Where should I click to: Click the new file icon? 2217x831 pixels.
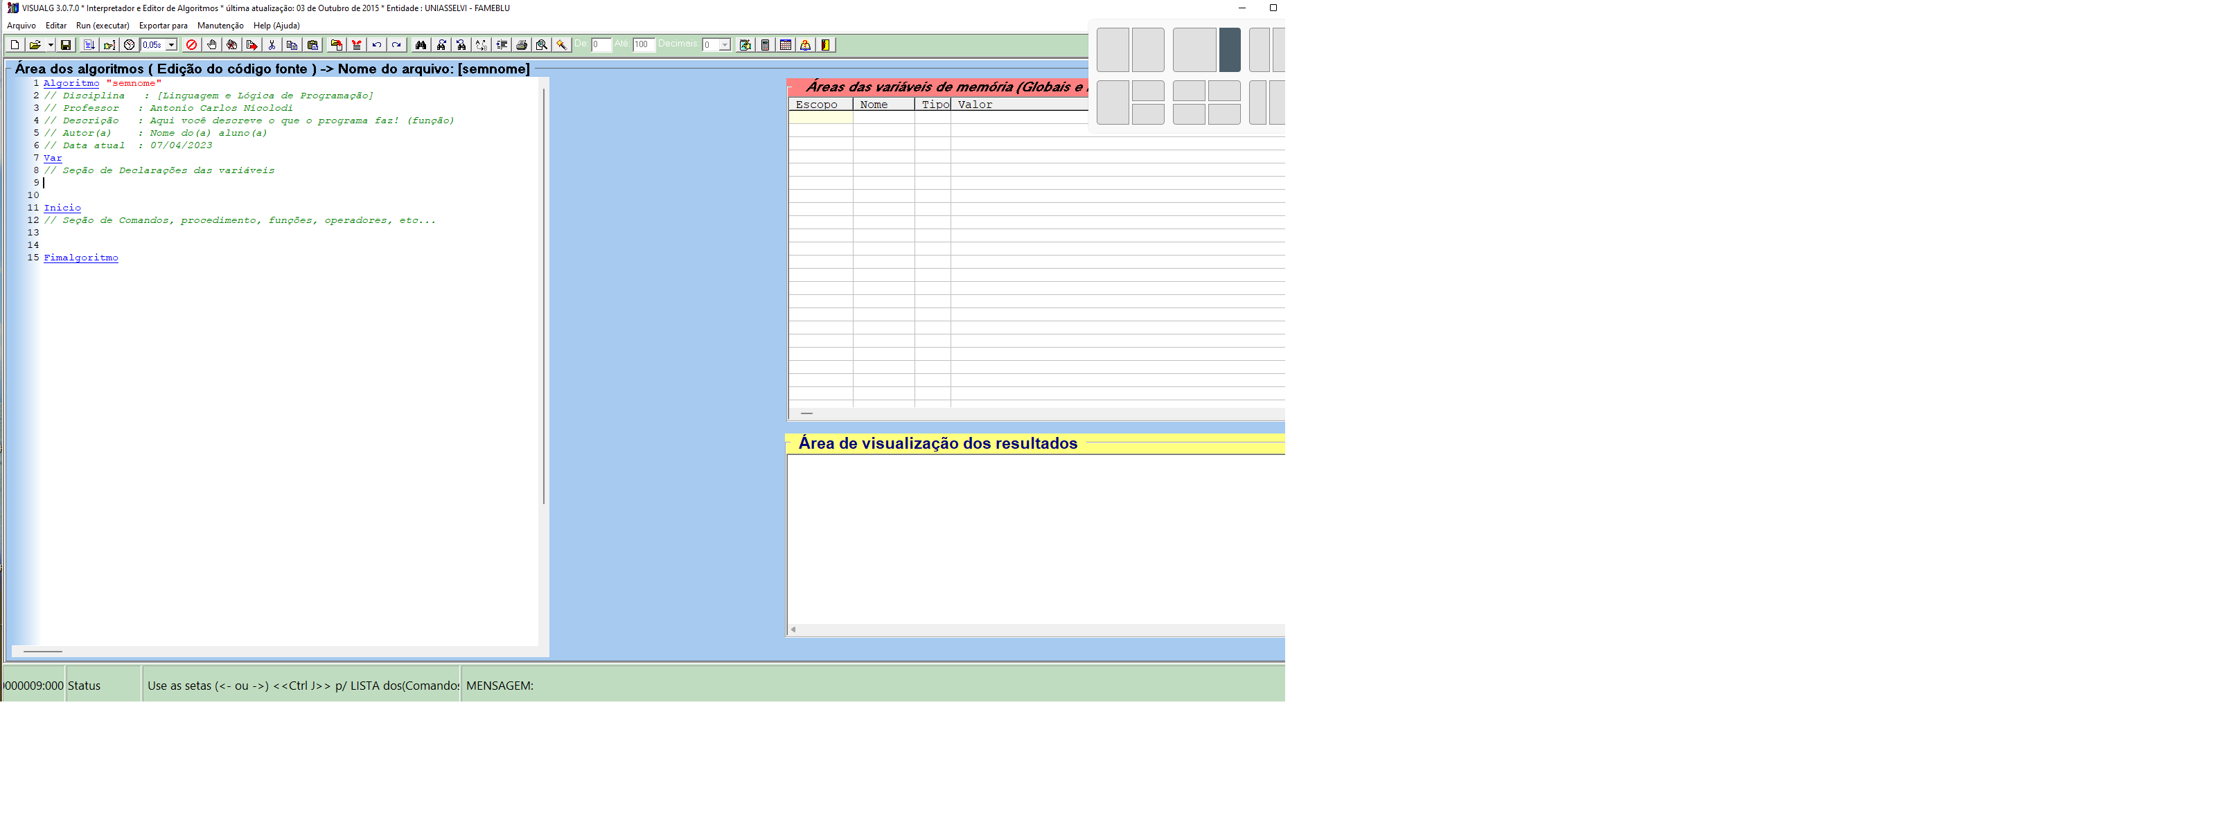15,45
